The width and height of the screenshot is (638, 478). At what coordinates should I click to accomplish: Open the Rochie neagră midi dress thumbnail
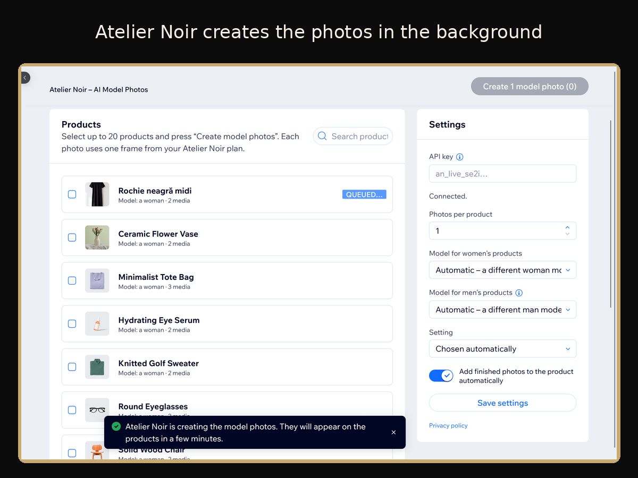pyautogui.click(x=97, y=194)
